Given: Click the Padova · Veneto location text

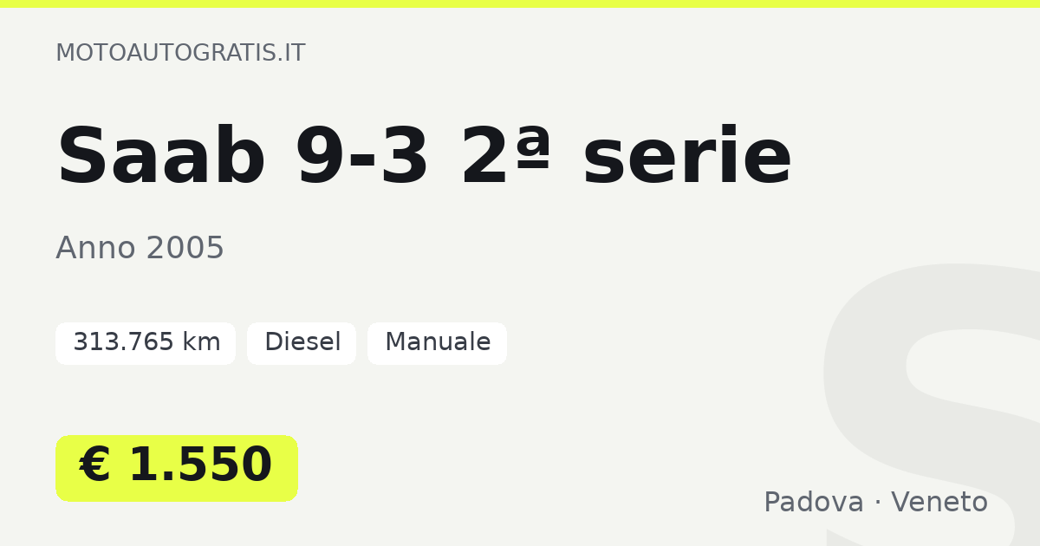Looking at the screenshot, I should pos(875,503).
